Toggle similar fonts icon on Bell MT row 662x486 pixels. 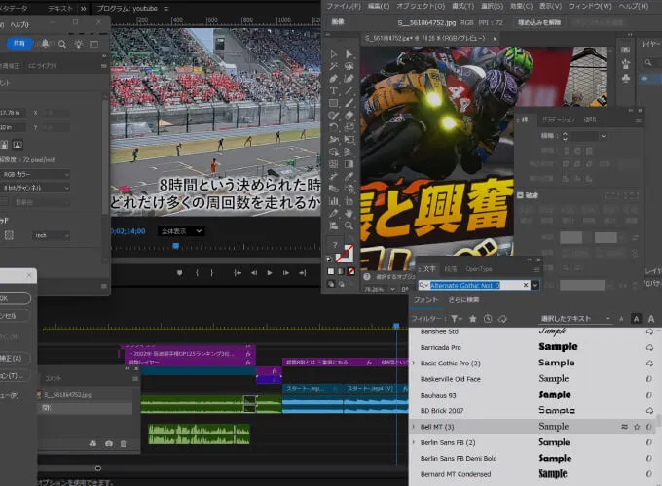click(x=624, y=427)
